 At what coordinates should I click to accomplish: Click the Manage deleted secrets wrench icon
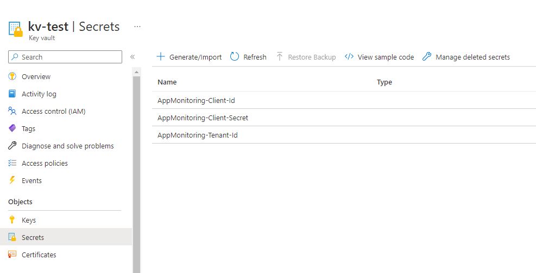click(427, 56)
